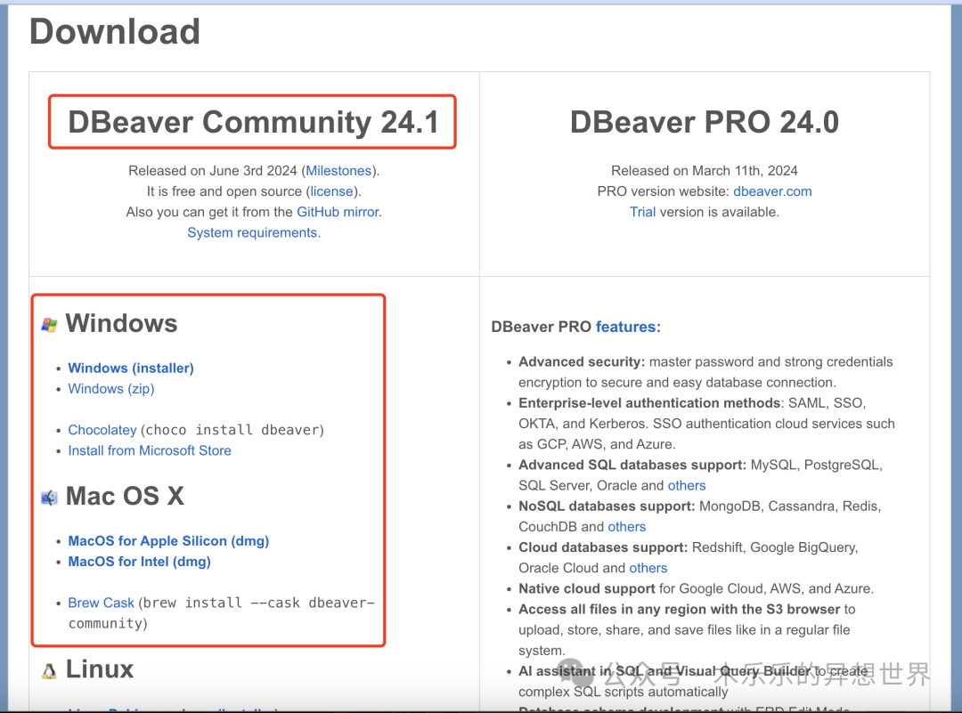Download MacOS for Apple Silicon (dmg)
This screenshot has height=713, width=962.
click(168, 540)
